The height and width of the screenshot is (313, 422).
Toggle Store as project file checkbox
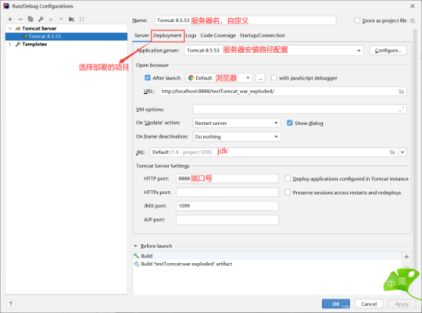(x=357, y=20)
